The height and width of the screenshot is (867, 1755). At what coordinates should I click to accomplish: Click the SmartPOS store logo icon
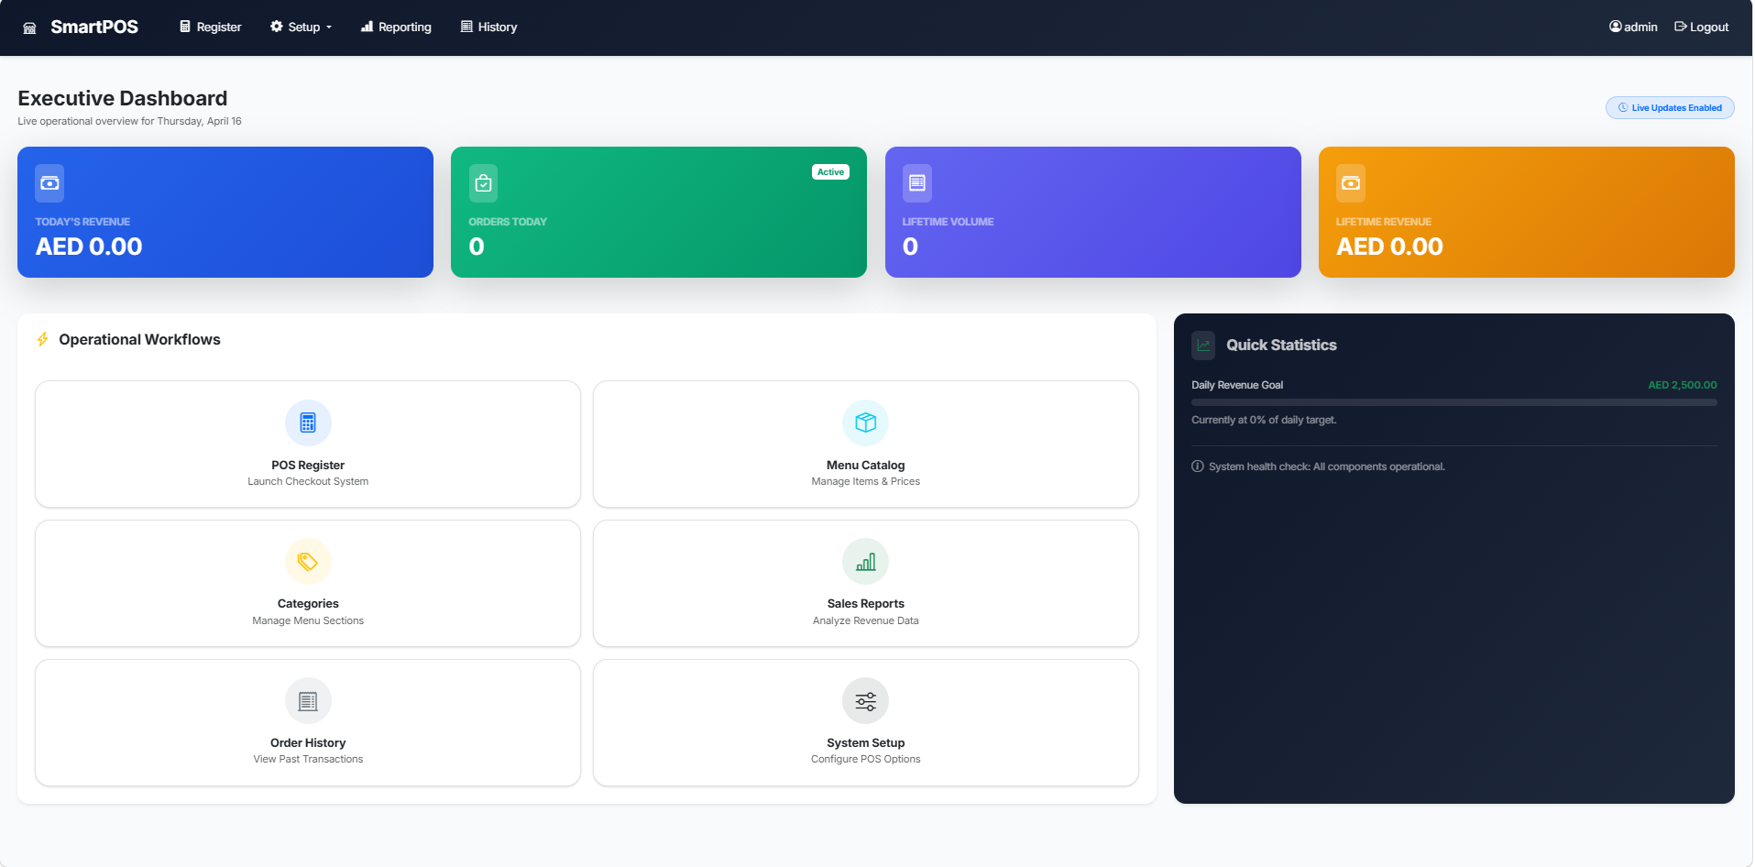pyautogui.click(x=30, y=27)
